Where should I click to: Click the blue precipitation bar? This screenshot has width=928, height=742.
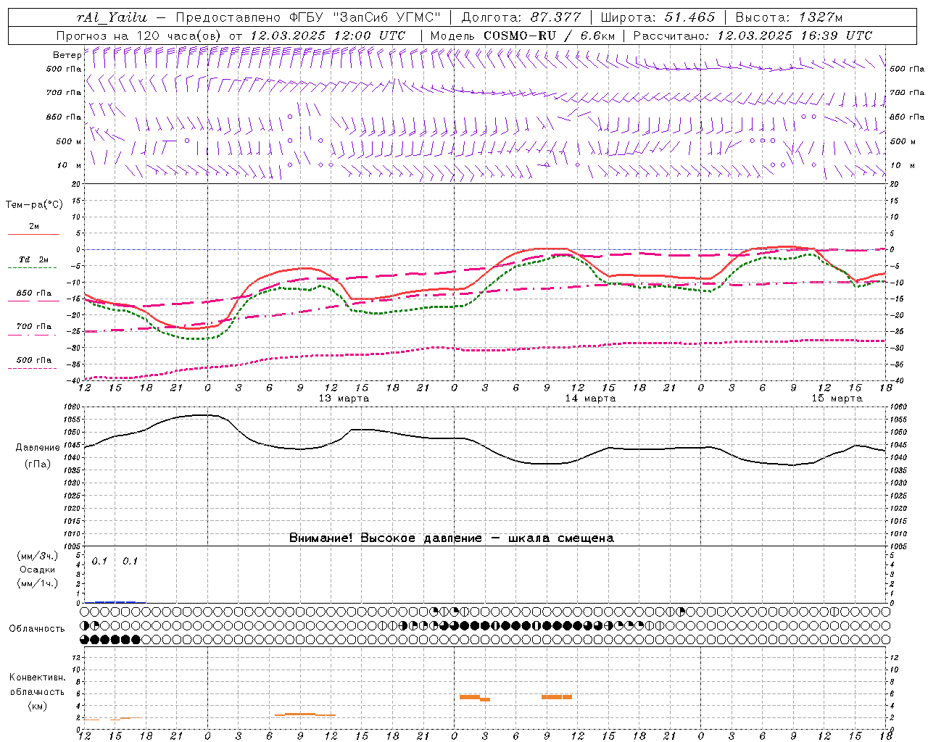coord(115,601)
